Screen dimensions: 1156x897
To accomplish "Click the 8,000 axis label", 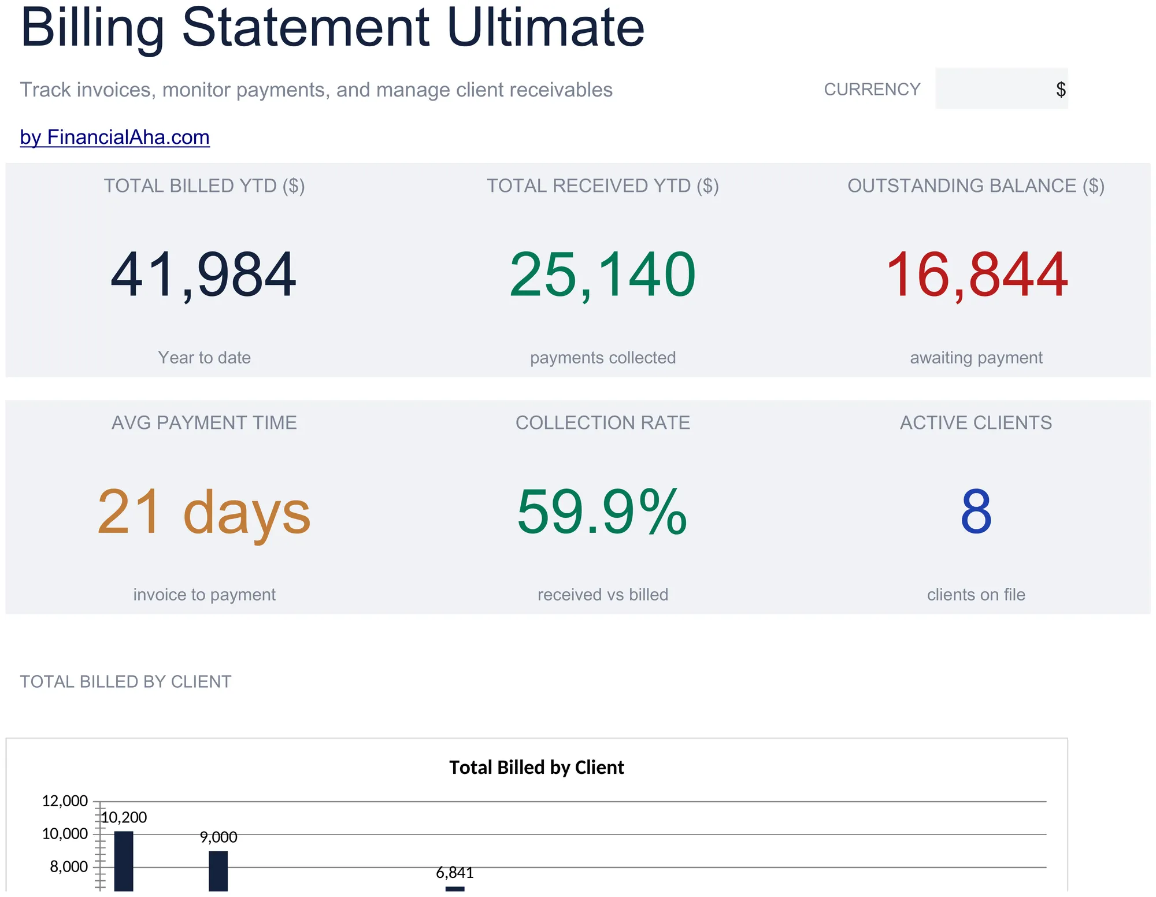I will (x=69, y=867).
